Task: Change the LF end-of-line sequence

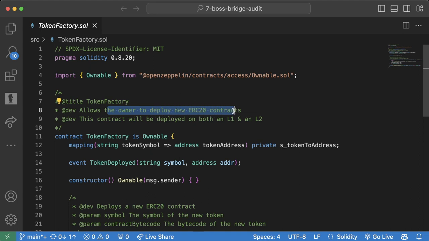Action: pyautogui.click(x=316, y=237)
